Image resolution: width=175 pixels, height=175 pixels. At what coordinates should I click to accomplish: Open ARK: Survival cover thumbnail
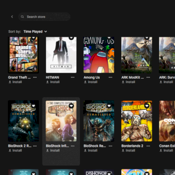(x=167, y=55)
